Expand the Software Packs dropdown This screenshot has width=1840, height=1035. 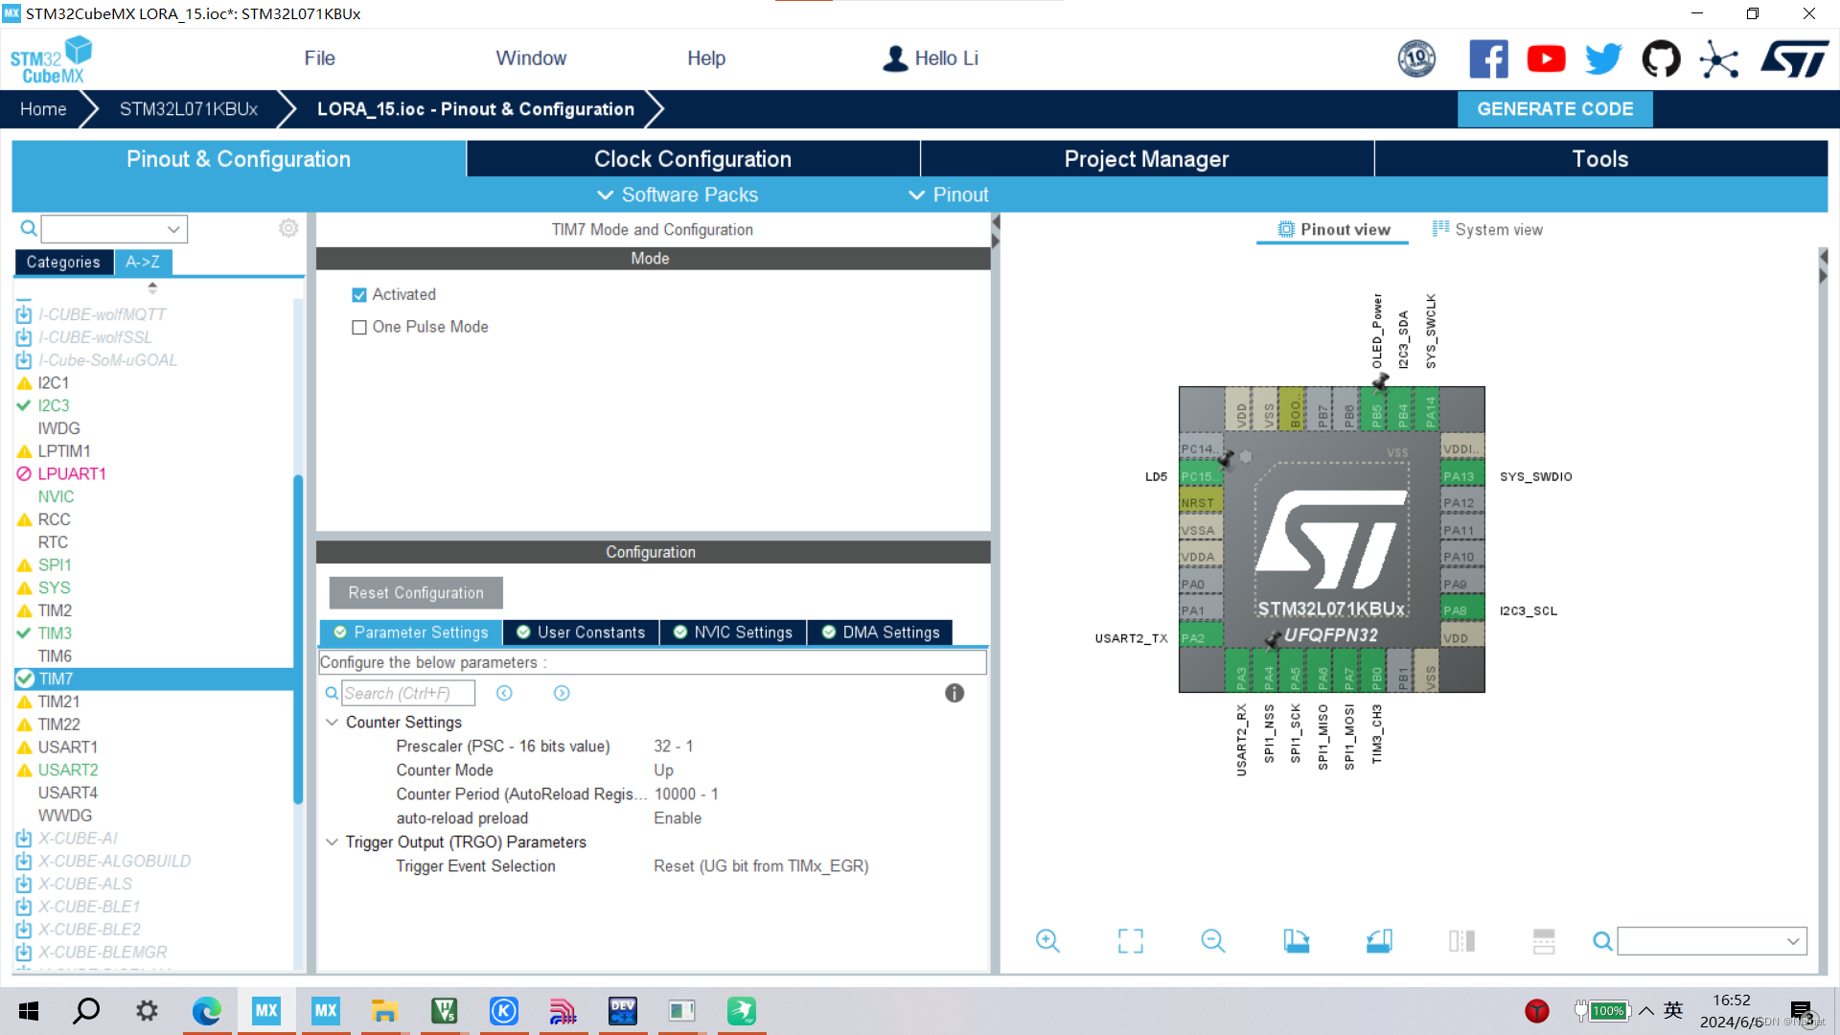pyautogui.click(x=678, y=195)
